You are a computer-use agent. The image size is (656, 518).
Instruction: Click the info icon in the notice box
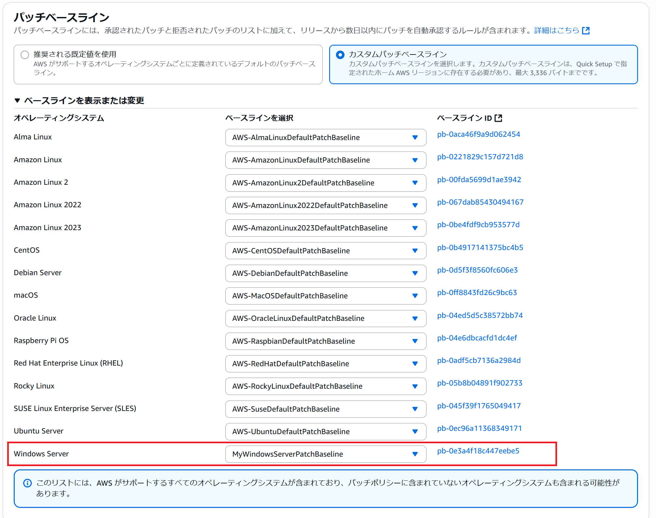[x=28, y=483]
